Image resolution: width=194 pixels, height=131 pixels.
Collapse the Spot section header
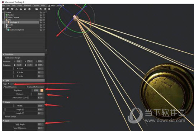point(23,121)
